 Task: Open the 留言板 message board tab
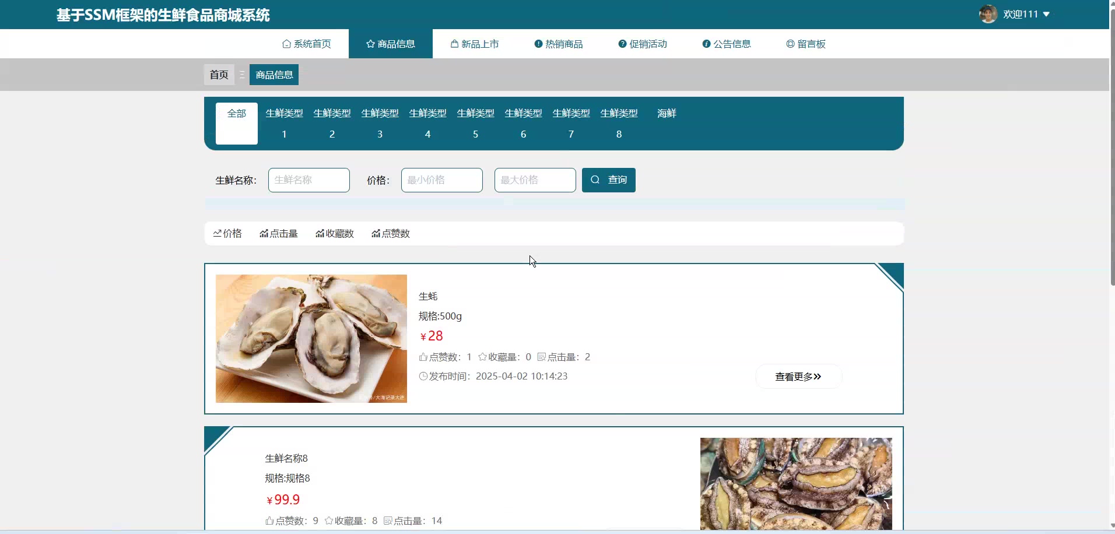point(806,44)
